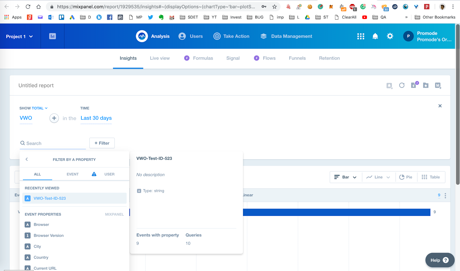Click the bookmark star report icon

[426, 85]
